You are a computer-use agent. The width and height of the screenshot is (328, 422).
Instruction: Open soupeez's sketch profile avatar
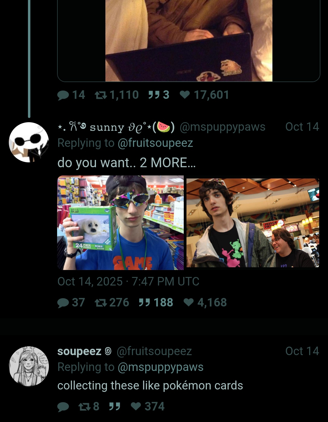click(29, 366)
